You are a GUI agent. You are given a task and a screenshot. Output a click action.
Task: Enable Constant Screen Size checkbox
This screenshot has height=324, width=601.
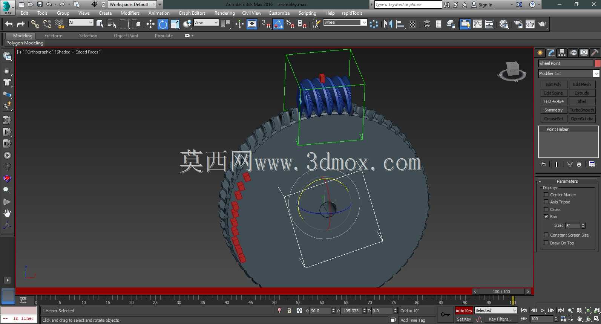(x=546, y=235)
